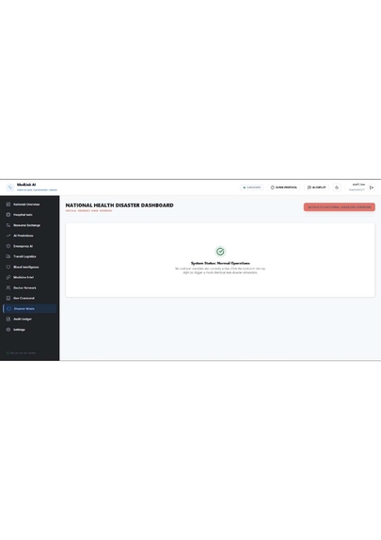
Task: Open the Audit Ledger page
Action: (29, 319)
